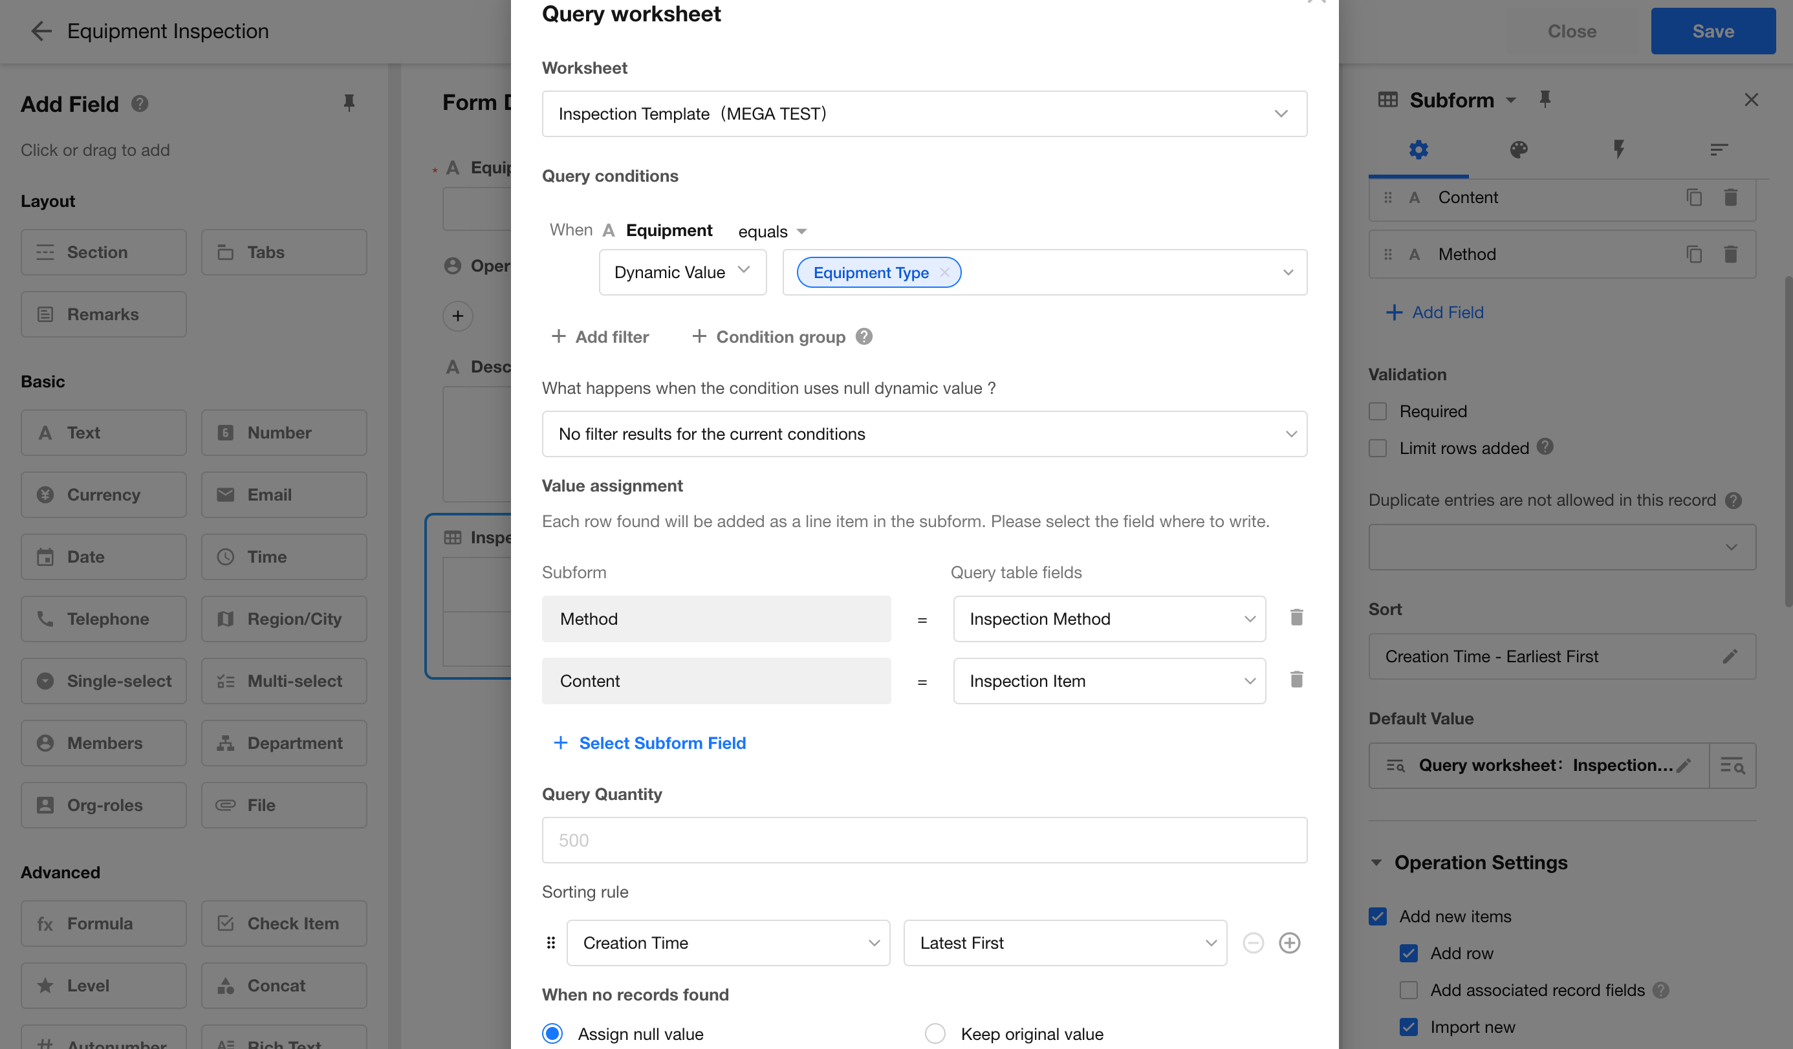Add a Section layout field
Image resolution: width=1793 pixels, height=1049 pixels.
tap(104, 252)
